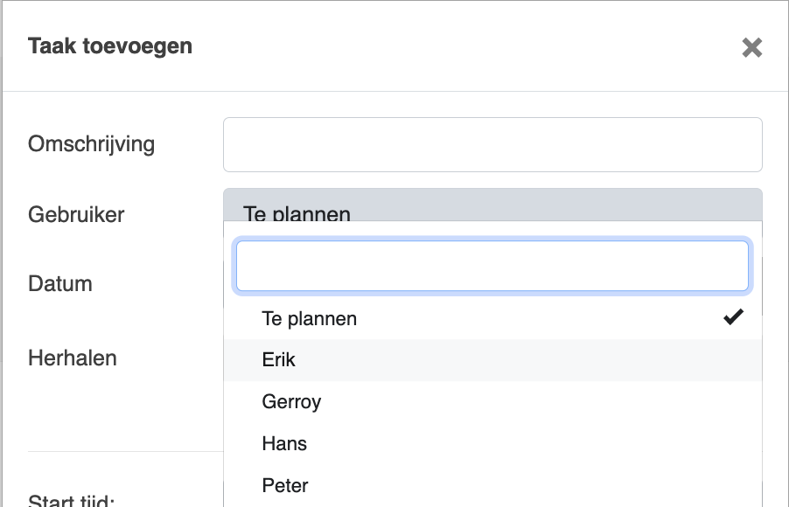Focus the Omschrijving text field
Viewport: 789px width, 507px height.
492,145
